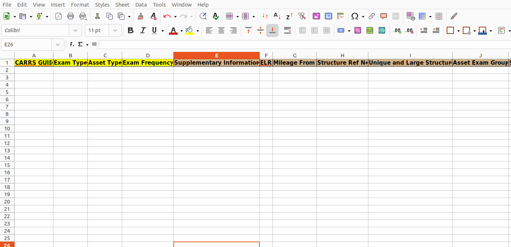Click the Supplementary Information header cell
Viewport: 511px width, 247px height.
pos(217,62)
